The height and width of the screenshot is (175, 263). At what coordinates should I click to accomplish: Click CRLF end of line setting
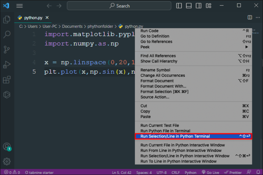[176, 172]
